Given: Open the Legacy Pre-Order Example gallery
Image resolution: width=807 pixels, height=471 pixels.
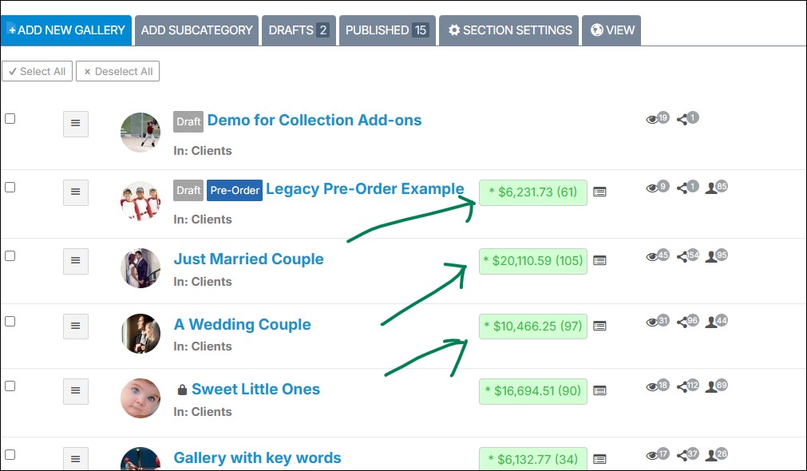Looking at the screenshot, I should 365,189.
